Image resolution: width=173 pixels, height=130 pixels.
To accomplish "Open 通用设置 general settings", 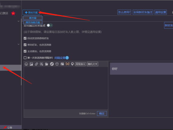I will [x=160, y=12].
